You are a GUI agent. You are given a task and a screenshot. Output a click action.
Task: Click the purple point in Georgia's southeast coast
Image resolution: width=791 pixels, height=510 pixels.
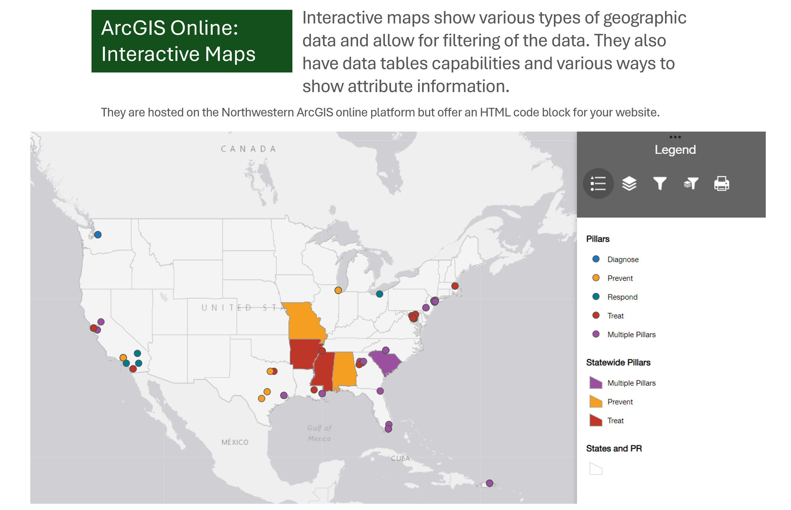pos(380,391)
